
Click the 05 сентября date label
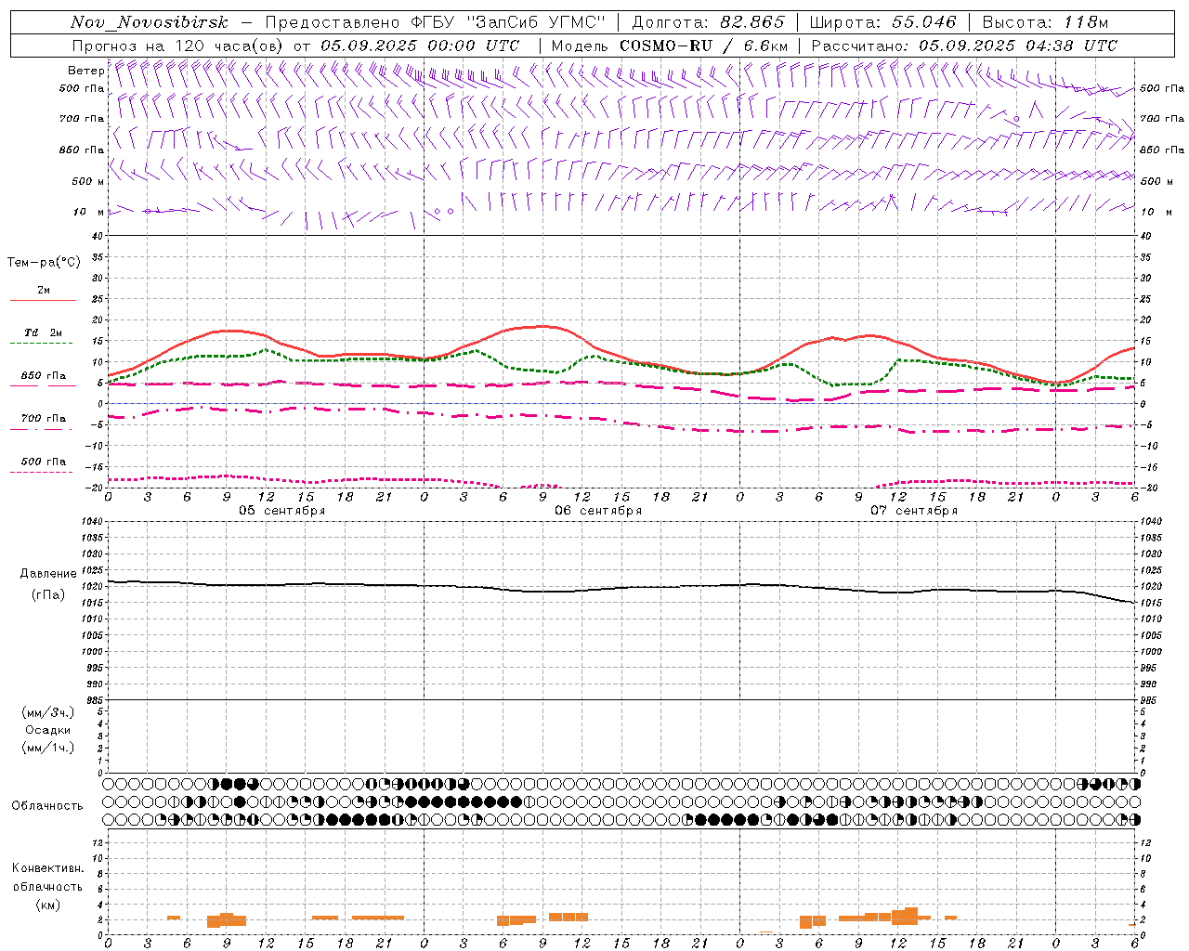click(282, 511)
